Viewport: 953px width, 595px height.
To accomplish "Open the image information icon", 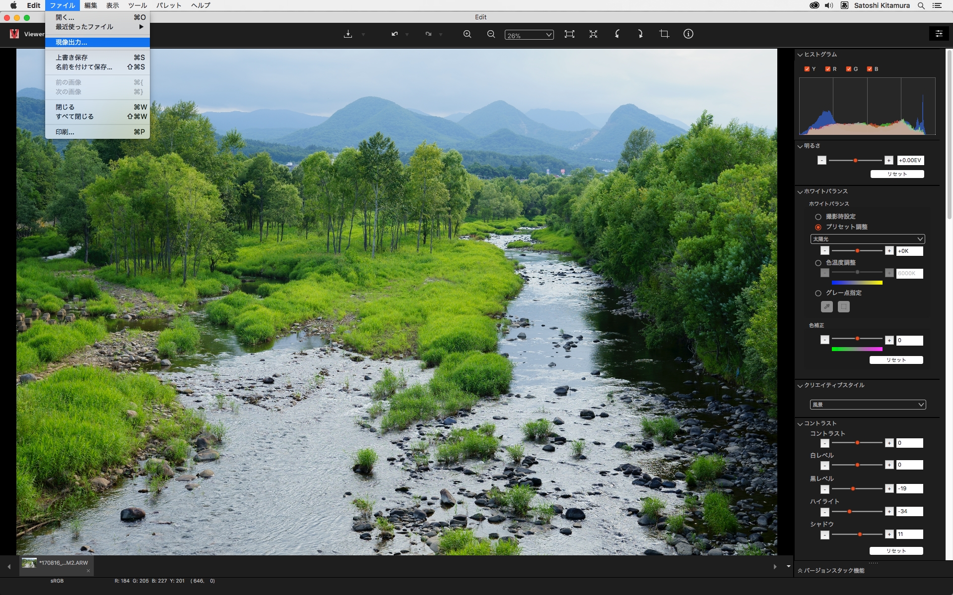I will 688,34.
